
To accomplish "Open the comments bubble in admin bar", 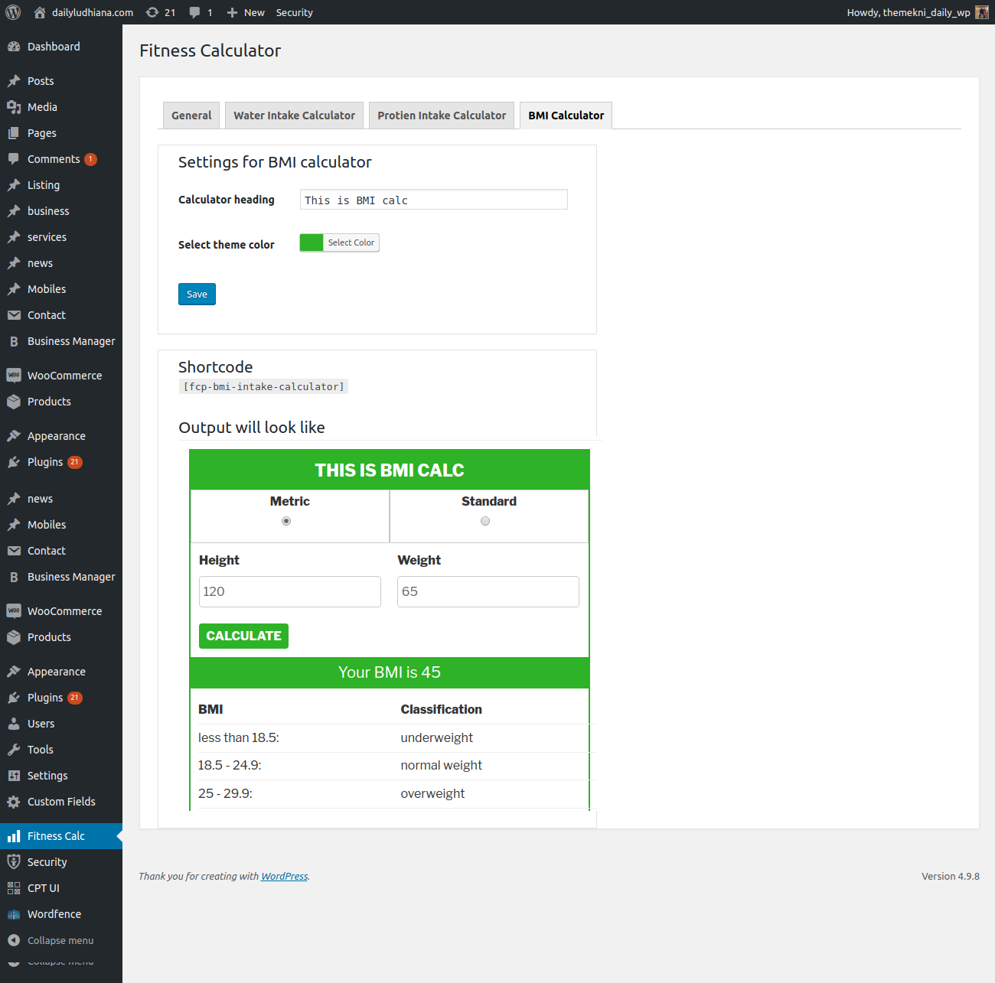I will pos(195,12).
